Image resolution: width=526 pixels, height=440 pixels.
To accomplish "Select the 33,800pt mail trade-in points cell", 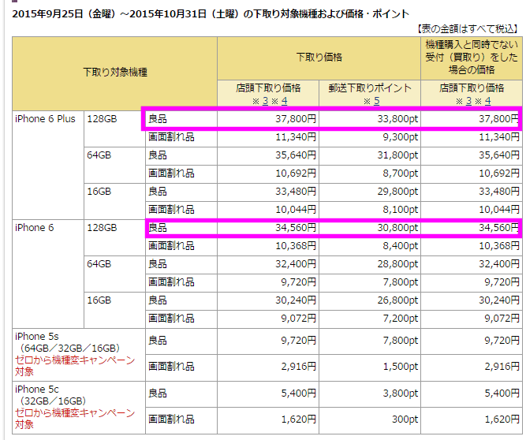I will pos(397,120).
